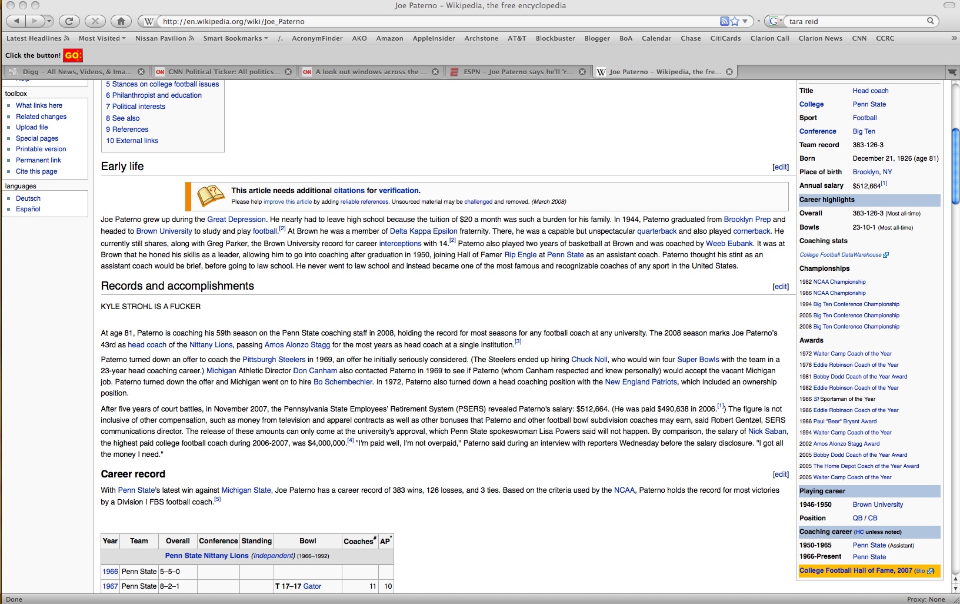Open the Great Depression link
The height and width of the screenshot is (604, 960).
pos(236,220)
